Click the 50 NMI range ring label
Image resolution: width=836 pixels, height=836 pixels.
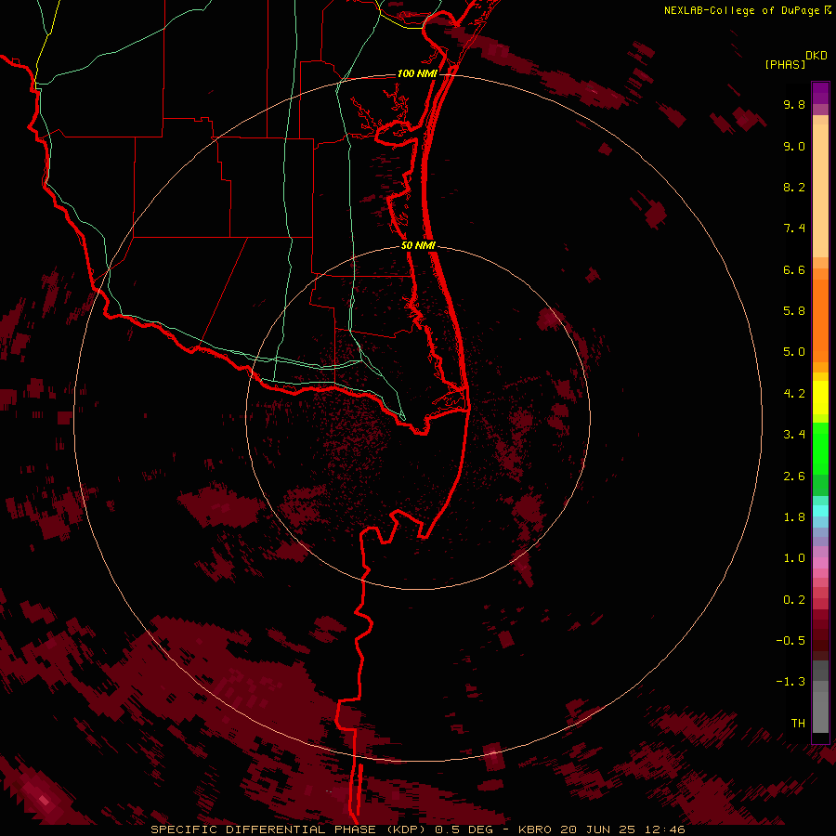tap(418, 245)
